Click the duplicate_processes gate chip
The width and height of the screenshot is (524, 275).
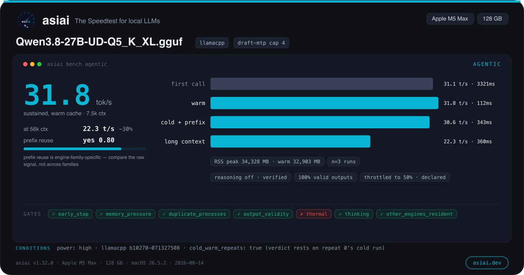tap(194, 214)
